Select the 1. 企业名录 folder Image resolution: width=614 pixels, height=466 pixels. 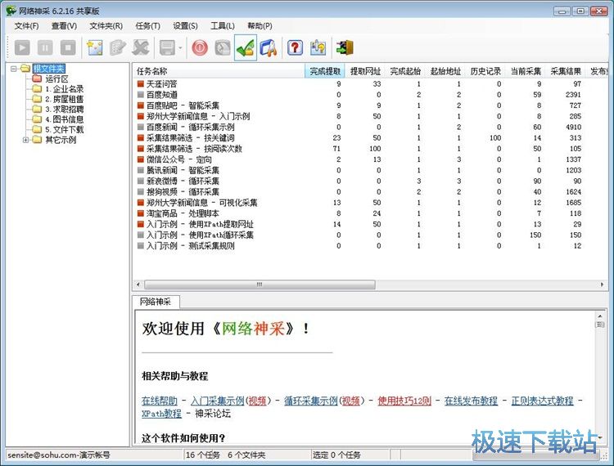64,89
